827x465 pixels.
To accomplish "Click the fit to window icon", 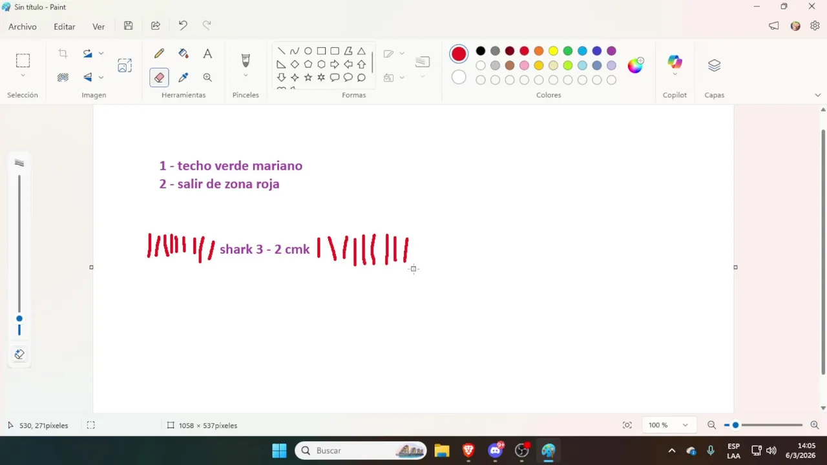I will point(627,425).
